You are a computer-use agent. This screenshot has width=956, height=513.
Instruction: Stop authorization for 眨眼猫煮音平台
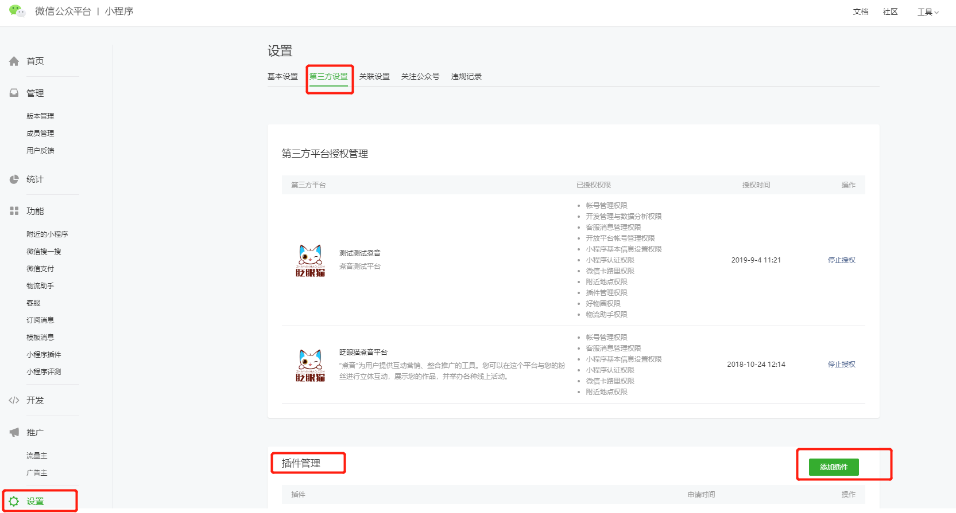point(841,364)
